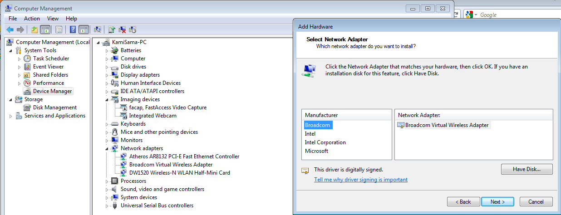
Task: Click the blue Help question mark icon
Action: click(x=73, y=29)
